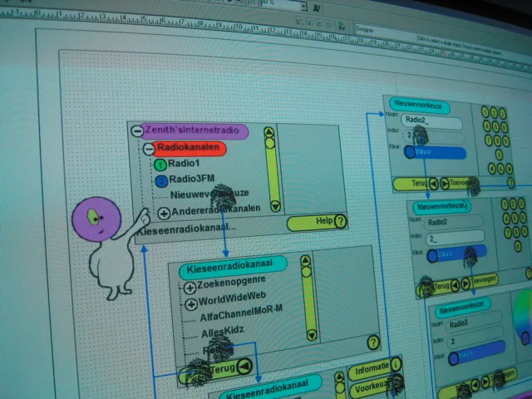Expand the WorldWideWeb node
The image size is (532, 399).
pos(191,304)
